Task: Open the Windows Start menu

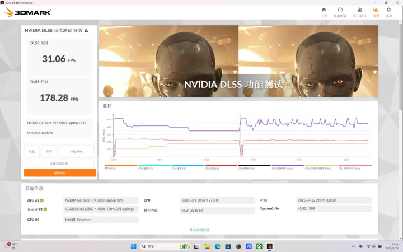Action: (x=134, y=246)
